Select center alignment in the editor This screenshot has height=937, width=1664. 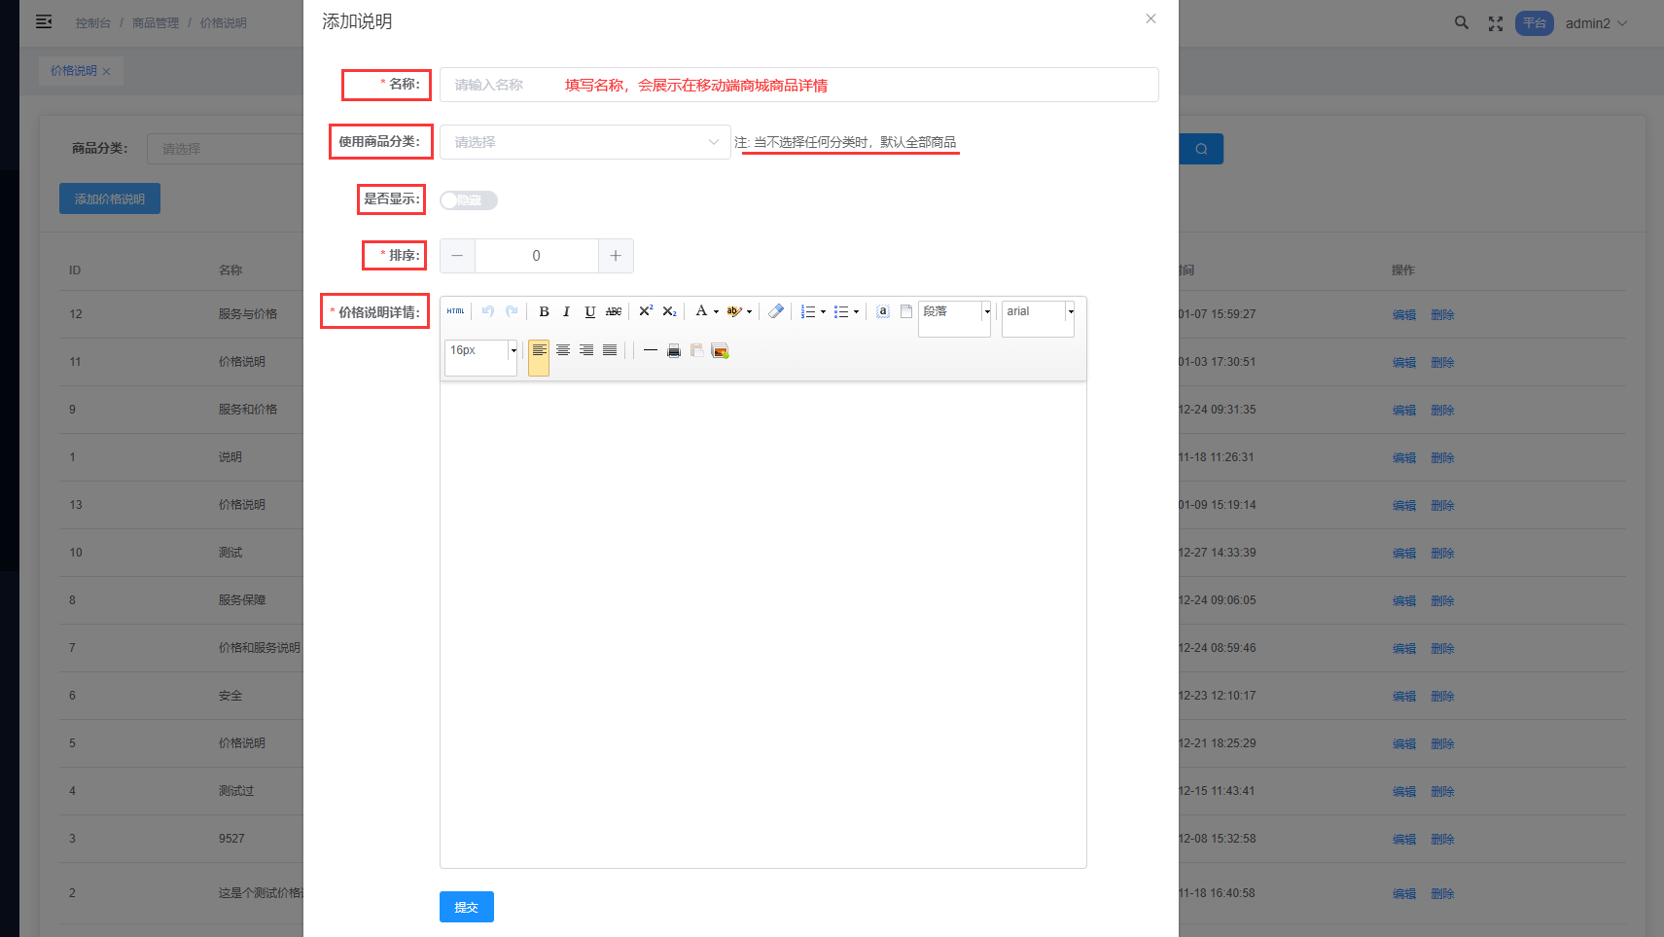pos(562,350)
